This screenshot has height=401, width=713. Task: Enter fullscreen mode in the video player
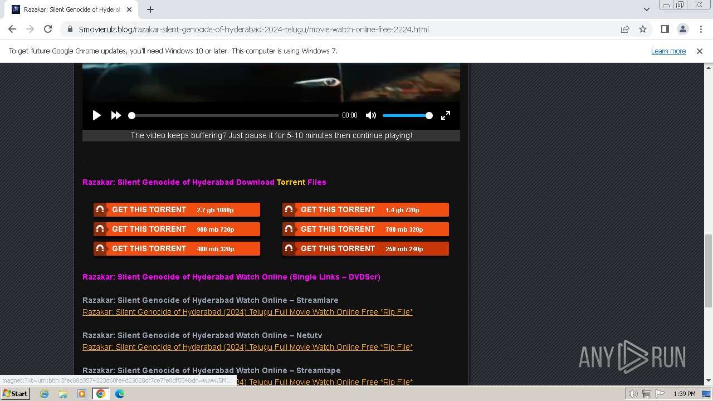coord(446,115)
